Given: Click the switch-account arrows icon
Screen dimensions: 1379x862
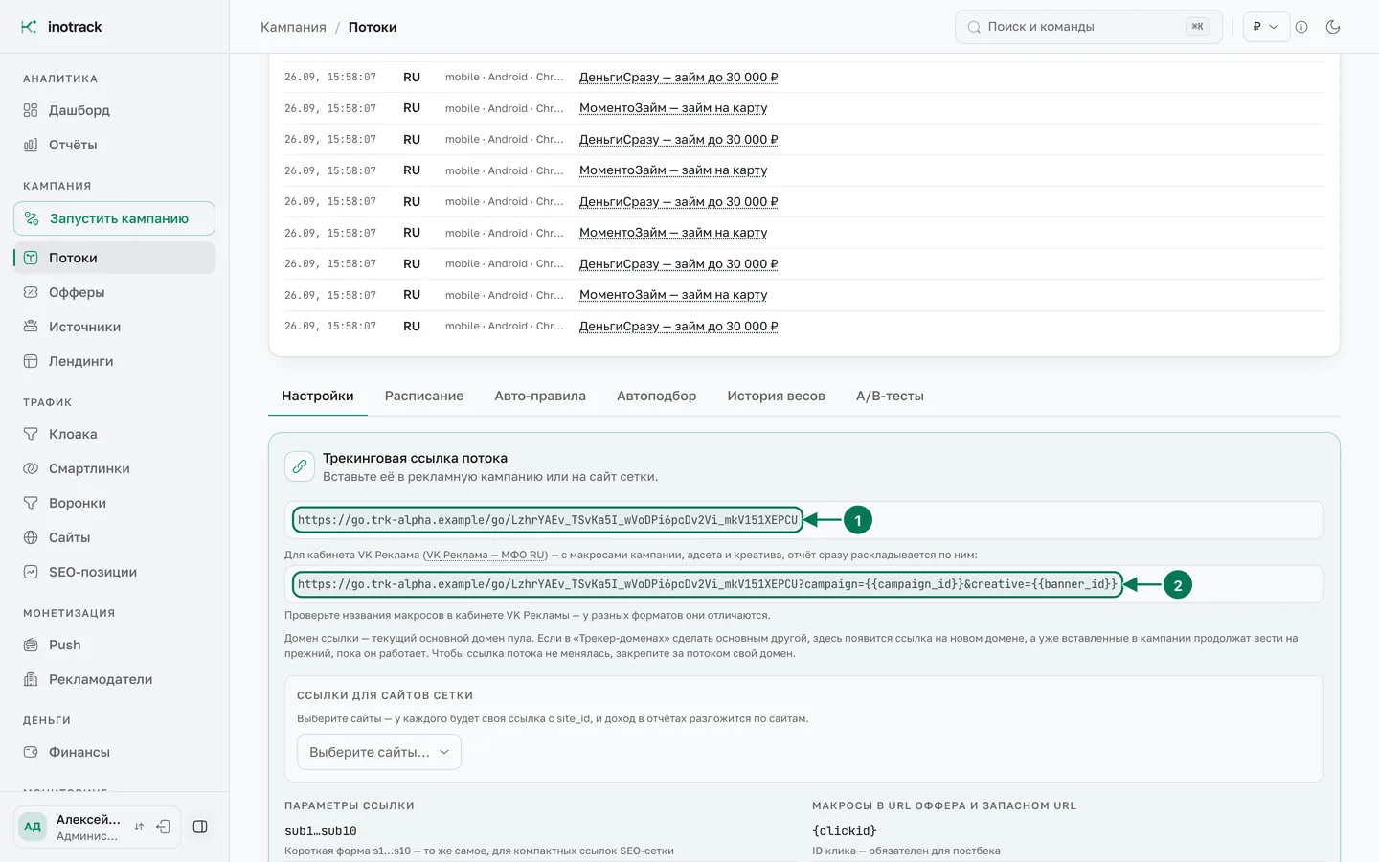Looking at the screenshot, I should click(139, 827).
